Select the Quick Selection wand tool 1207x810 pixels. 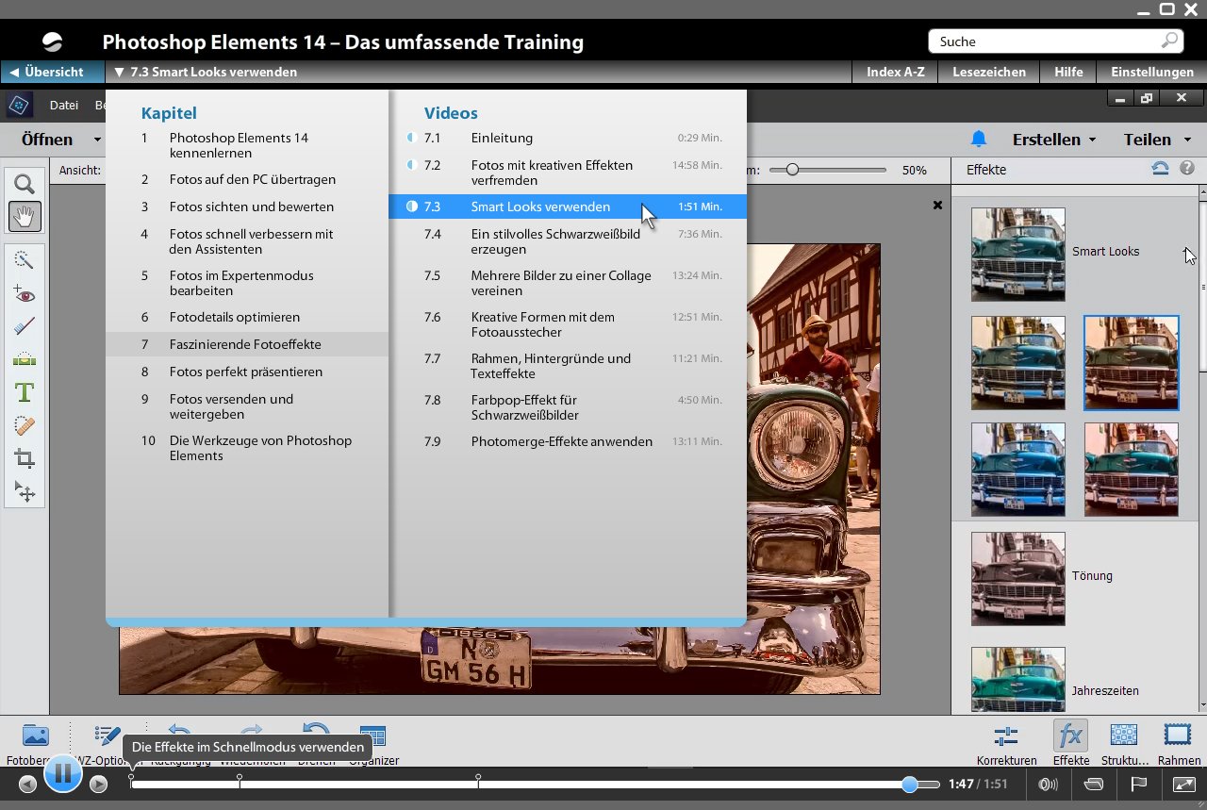coord(25,261)
